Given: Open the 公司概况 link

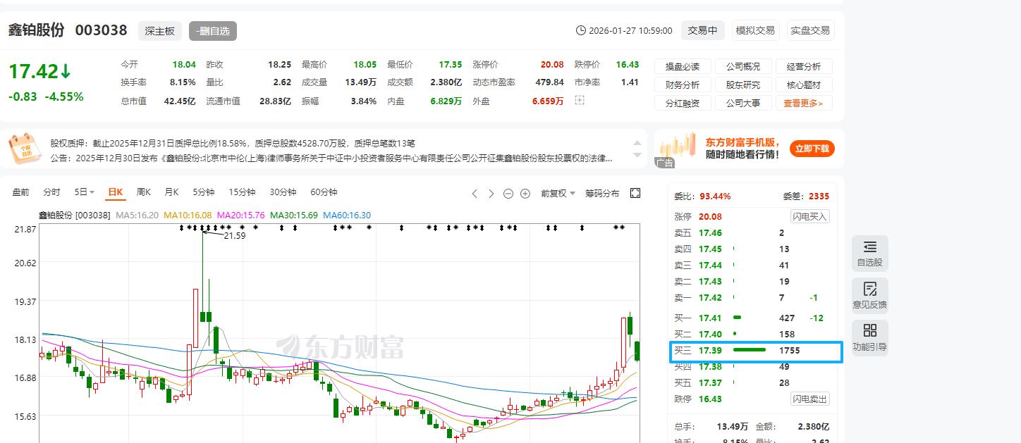Looking at the screenshot, I should 743,66.
